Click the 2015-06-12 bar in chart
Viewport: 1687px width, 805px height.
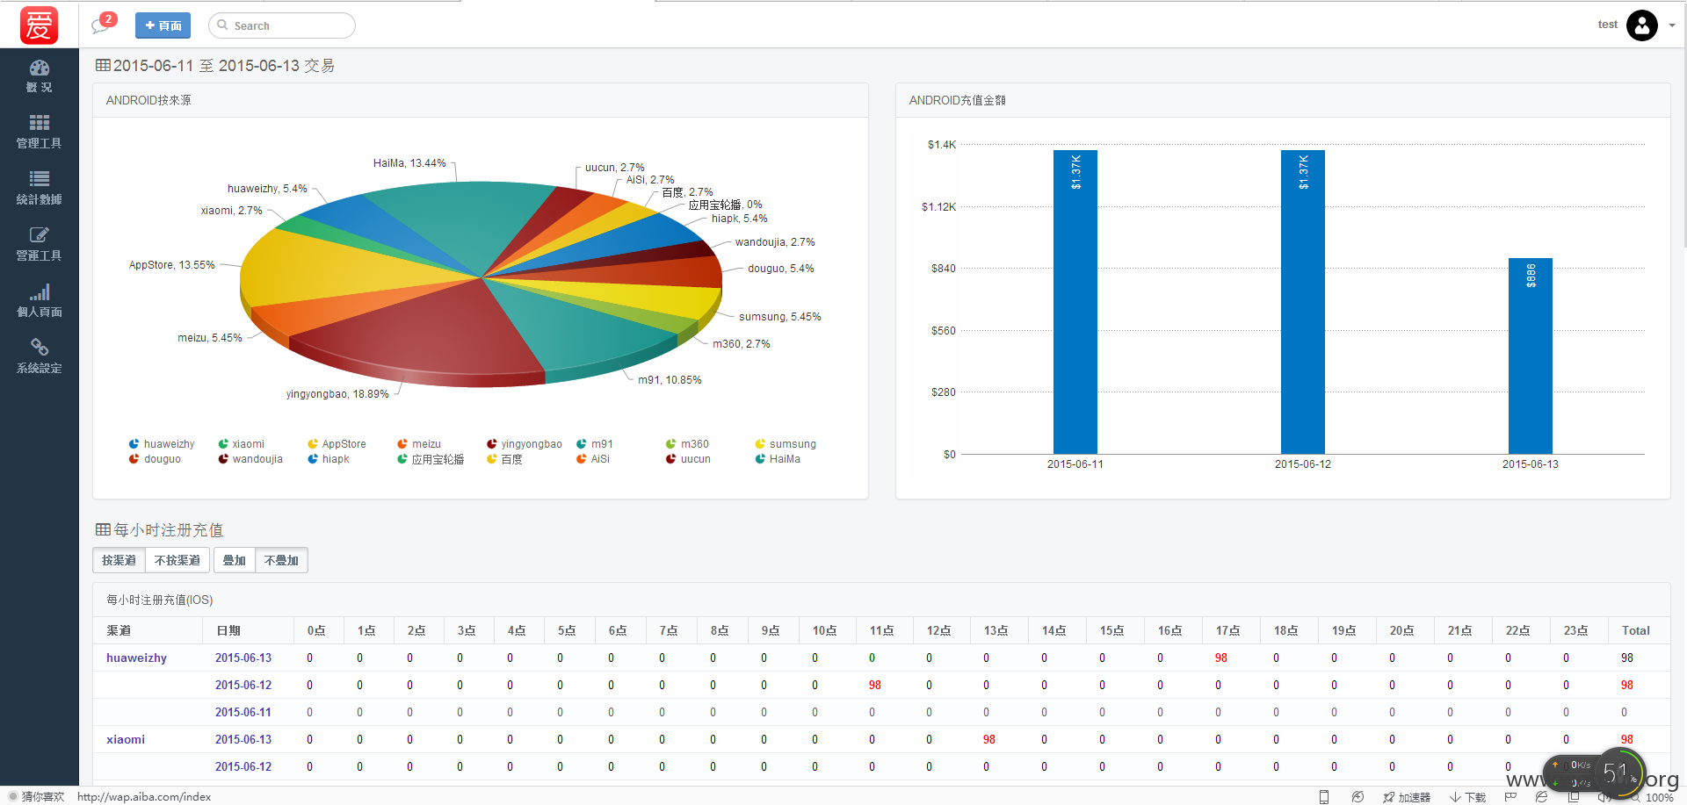1303,302
